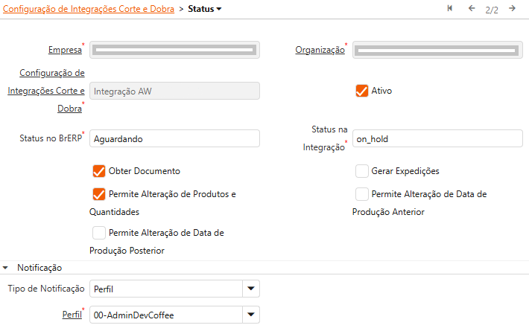The width and height of the screenshot is (529, 331).
Task: Collapse the Notificação section
Action: tap(7, 267)
